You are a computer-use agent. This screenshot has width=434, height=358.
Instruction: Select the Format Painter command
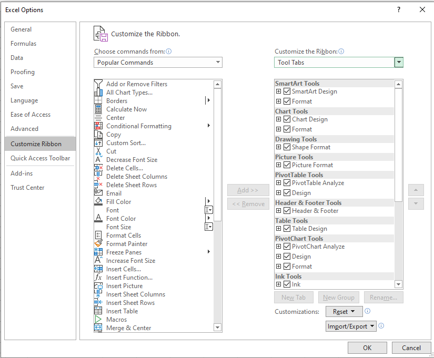coord(126,243)
